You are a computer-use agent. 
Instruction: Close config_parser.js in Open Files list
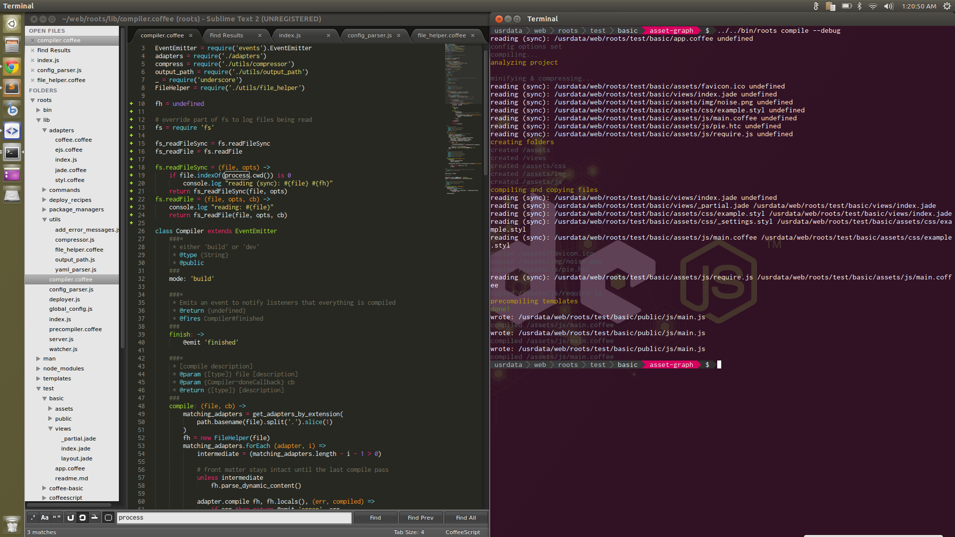tap(32, 70)
